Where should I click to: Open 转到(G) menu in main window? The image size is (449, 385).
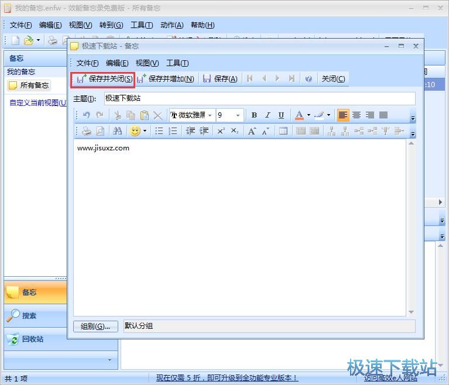(111, 25)
